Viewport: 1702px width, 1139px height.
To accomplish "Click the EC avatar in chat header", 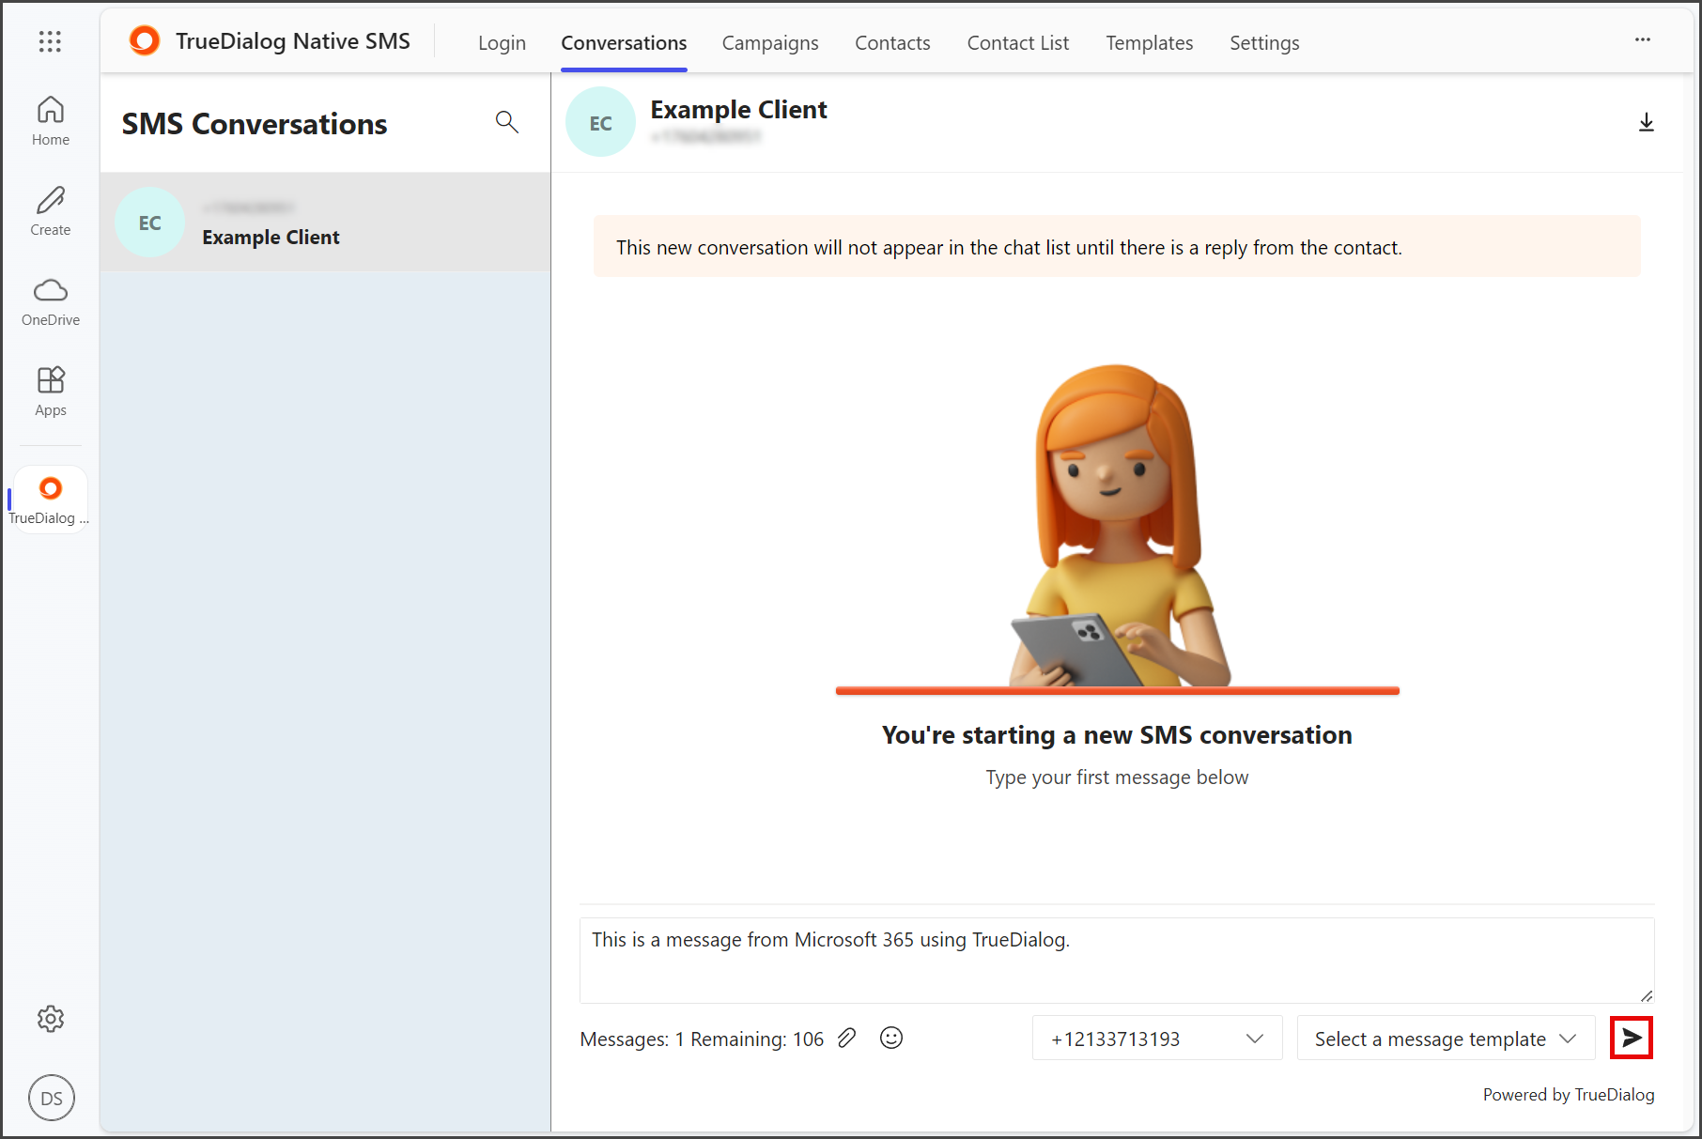I will tap(601, 122).
